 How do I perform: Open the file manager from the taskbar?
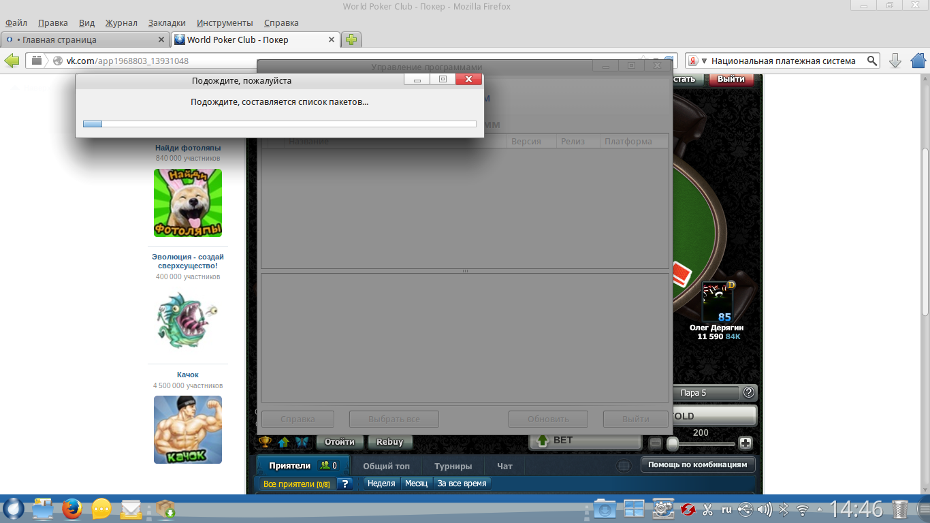coord(43,509)
